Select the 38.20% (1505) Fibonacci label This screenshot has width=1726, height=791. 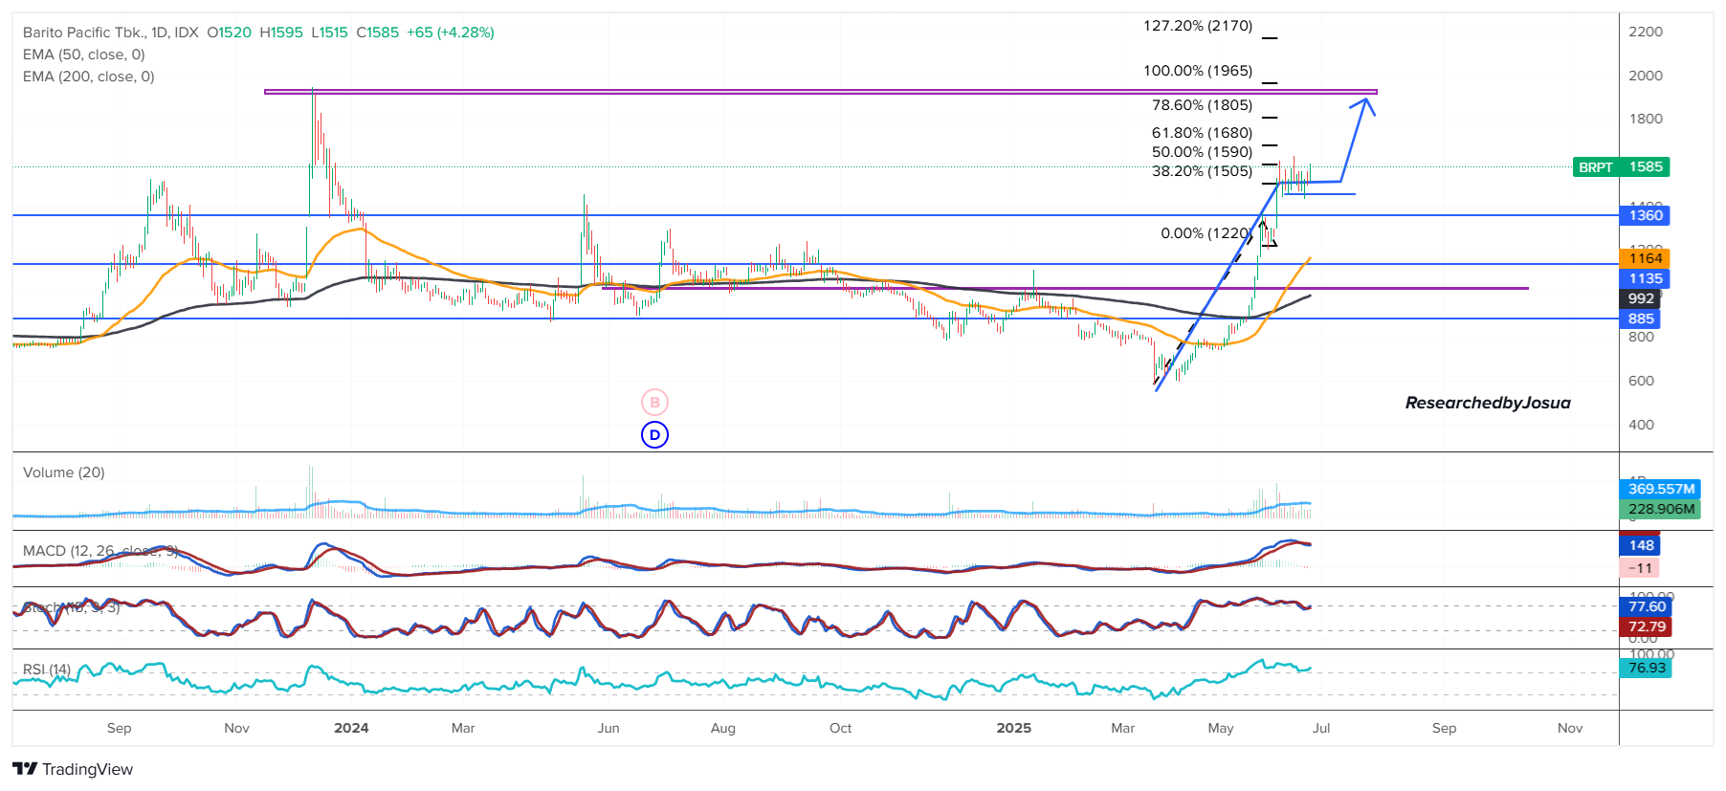pyautogui.click(x=1203, y=171)
